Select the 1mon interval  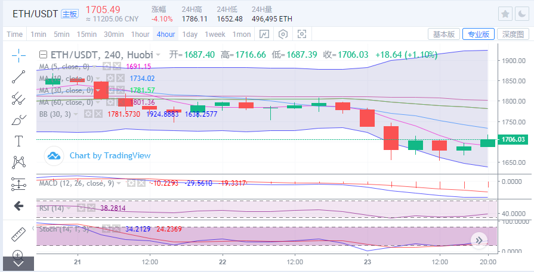click(242, 35)
